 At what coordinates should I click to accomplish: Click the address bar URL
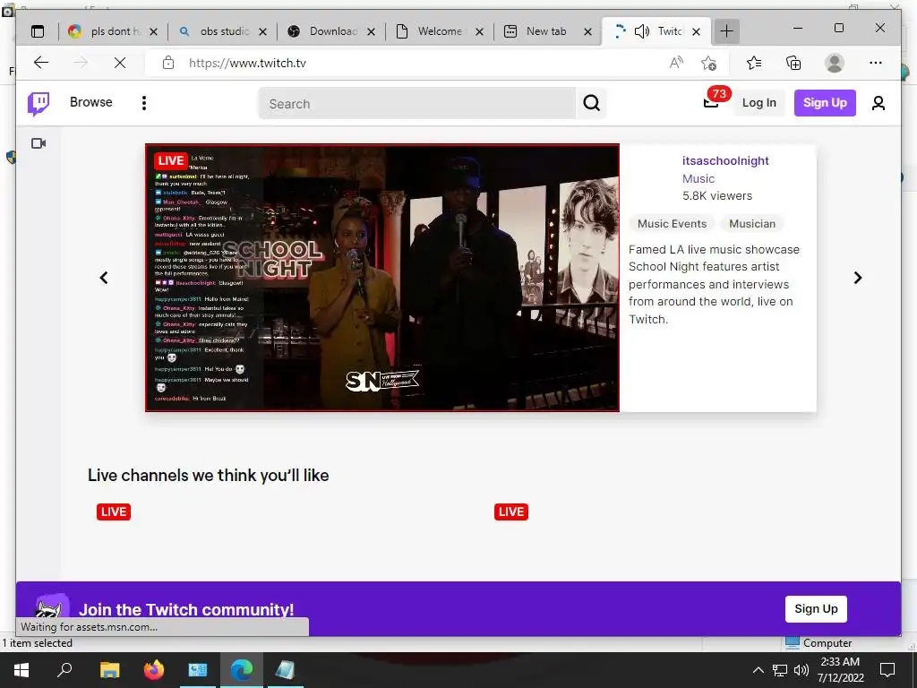click(247, 64)
